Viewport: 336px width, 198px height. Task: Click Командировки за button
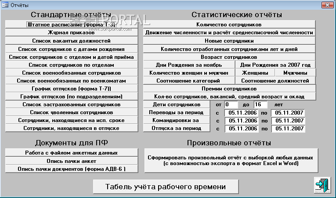(x=177, y=120)
